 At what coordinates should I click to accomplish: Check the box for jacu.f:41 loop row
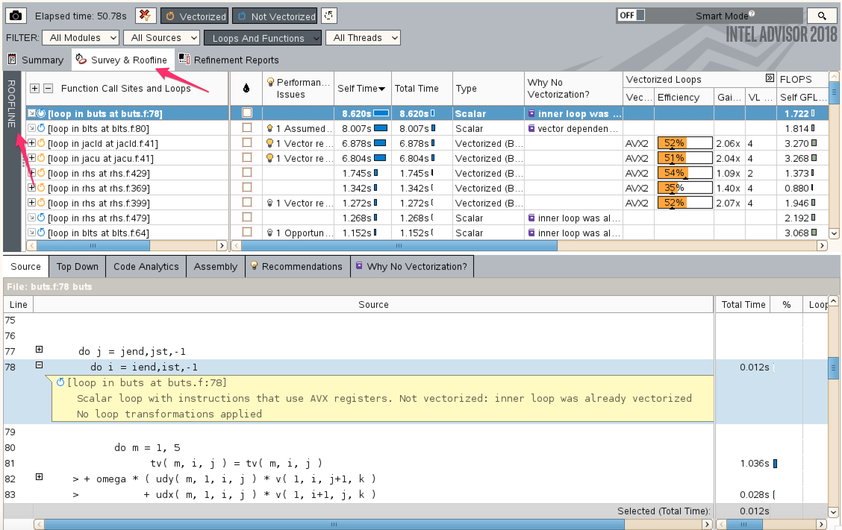pos(247,157)
